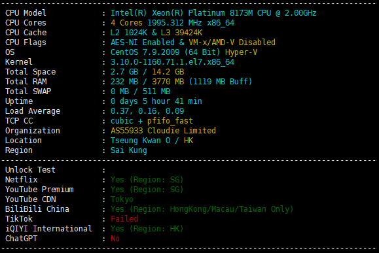Click the Load Average numbers
The image size is (379, 253).
[147, 111]
